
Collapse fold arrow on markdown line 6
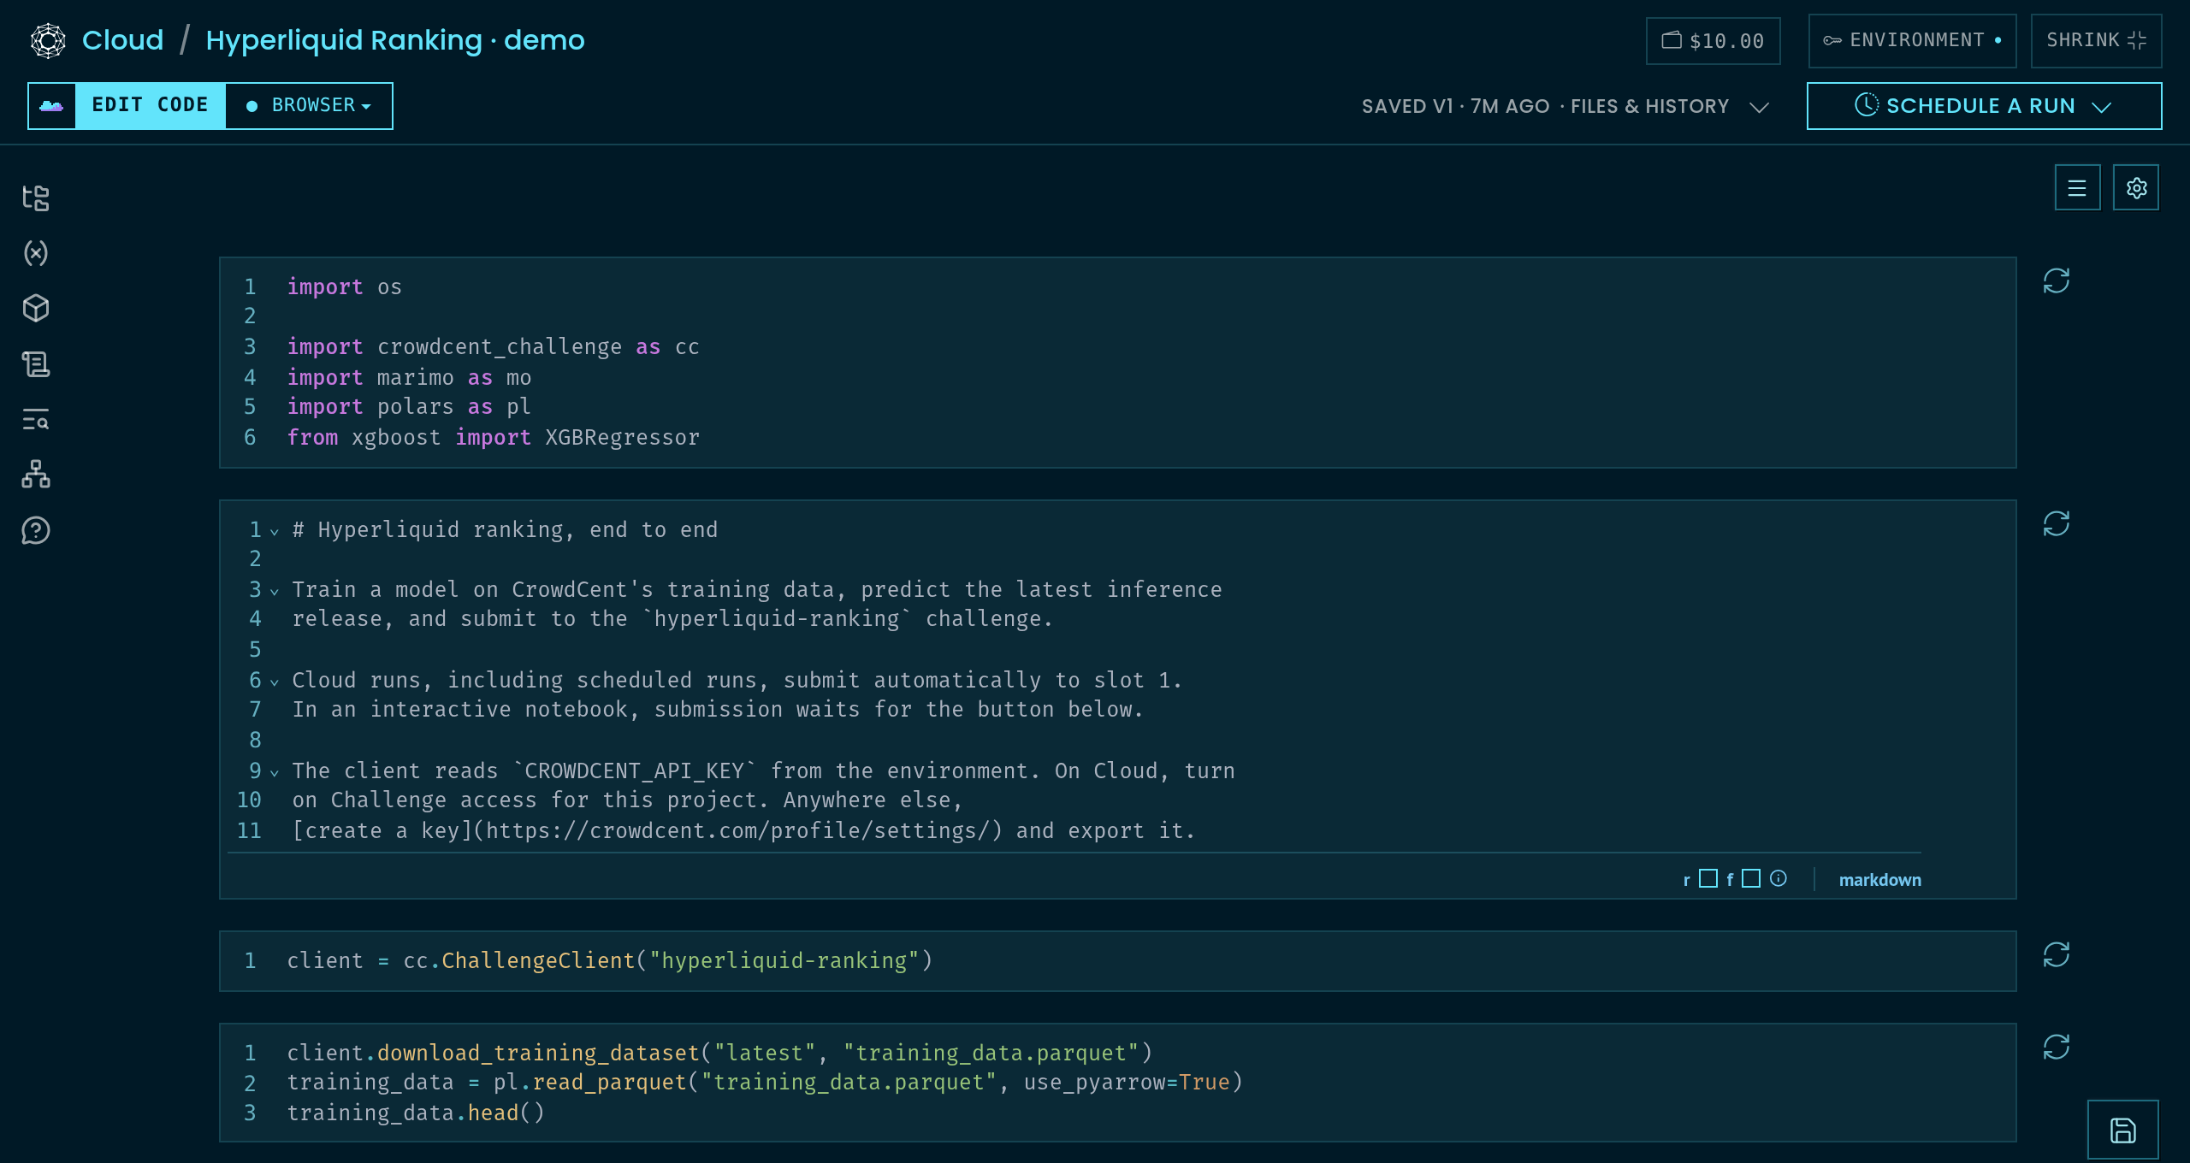click(x=275, y=682)
